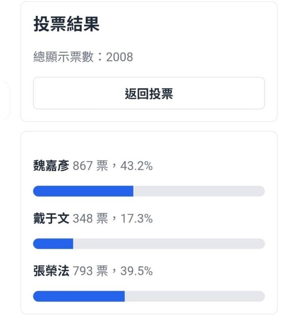Click the blue fill of 魏嘉彥's bar
298x316 pixels.
[83, 191]
